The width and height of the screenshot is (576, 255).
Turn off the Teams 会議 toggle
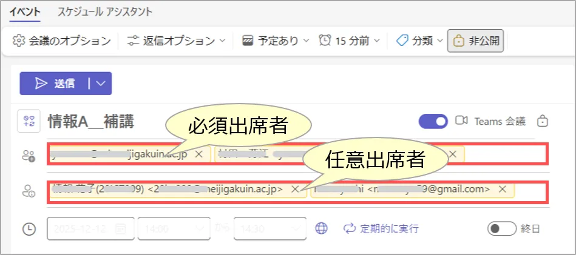point(433,121)
